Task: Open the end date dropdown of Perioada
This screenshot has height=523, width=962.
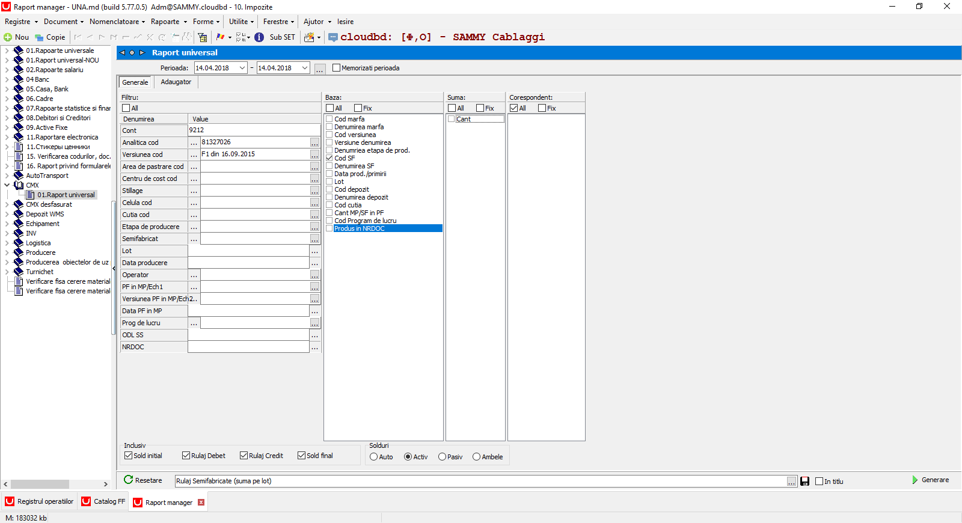Action: coord(305,68)
